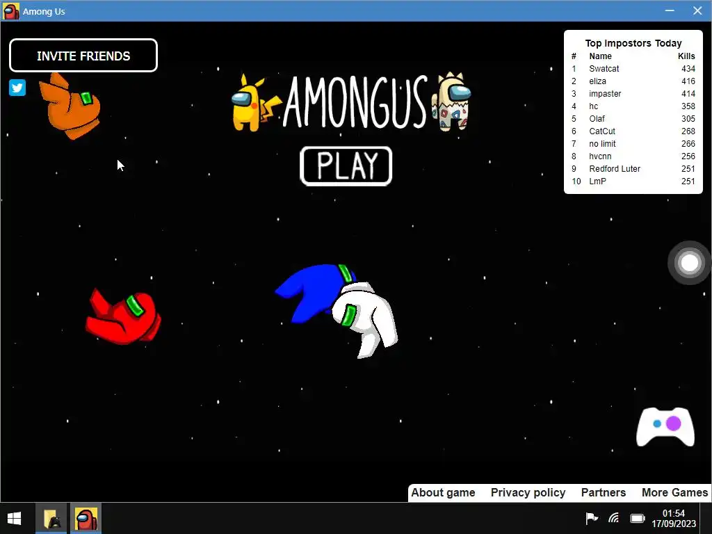The width and height of the screenshot is (712, 534).
Task: Click the Pikachu crewmate beside the logo
Action: pos(257,102)
